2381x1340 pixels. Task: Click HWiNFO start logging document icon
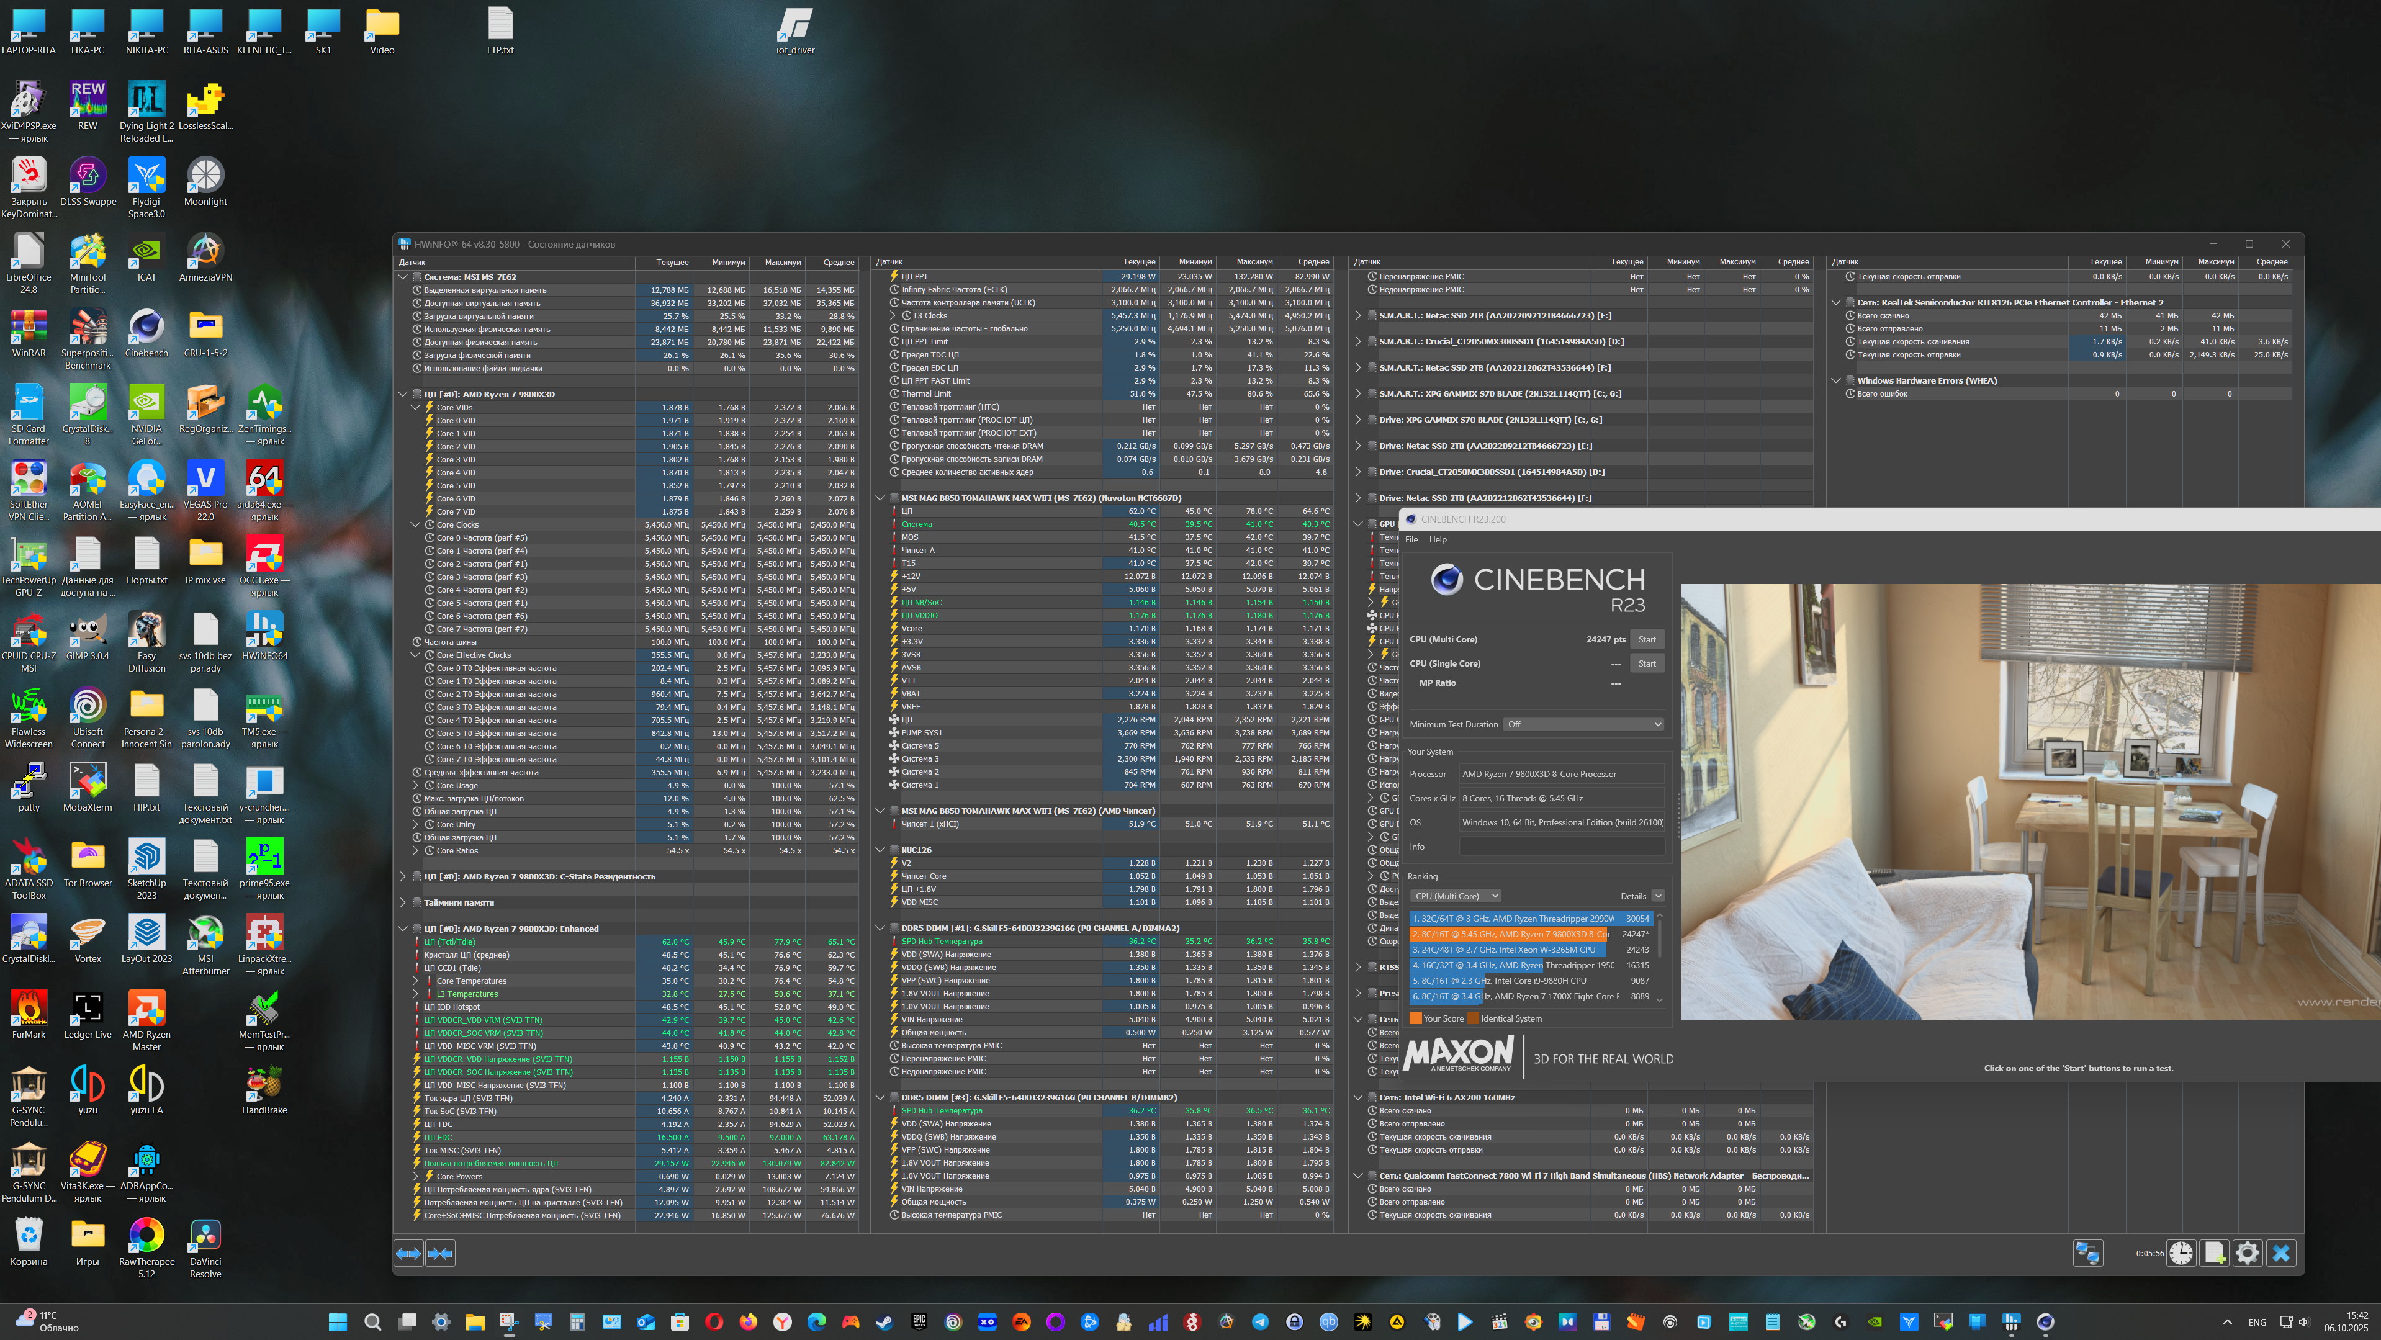tap(2213, 1253)
